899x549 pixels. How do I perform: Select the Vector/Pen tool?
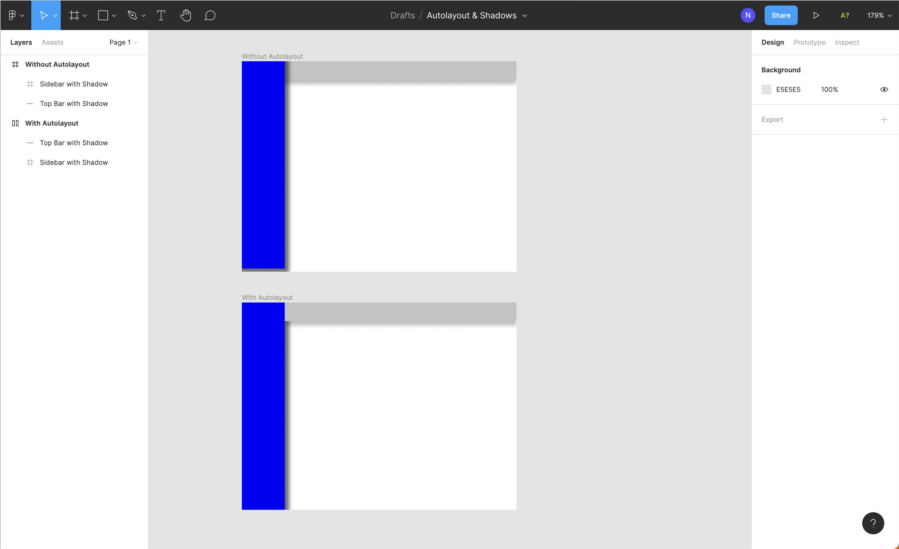pyautogui.click(x=132, y=15)
